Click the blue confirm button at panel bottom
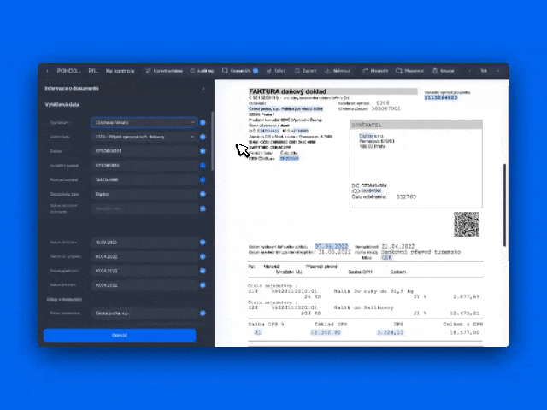This screenshot has width=547, height=410. [x=119, y=335]
